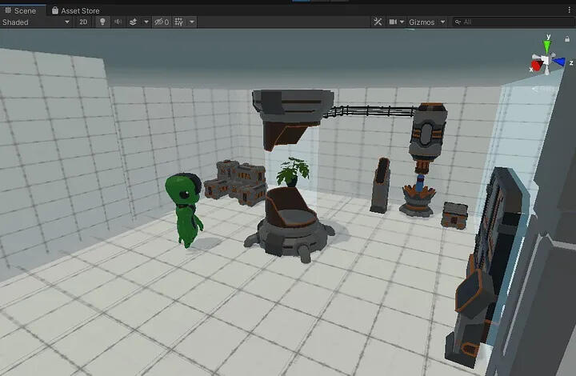
Task: Click the scene search field
Action: (512, 22)
